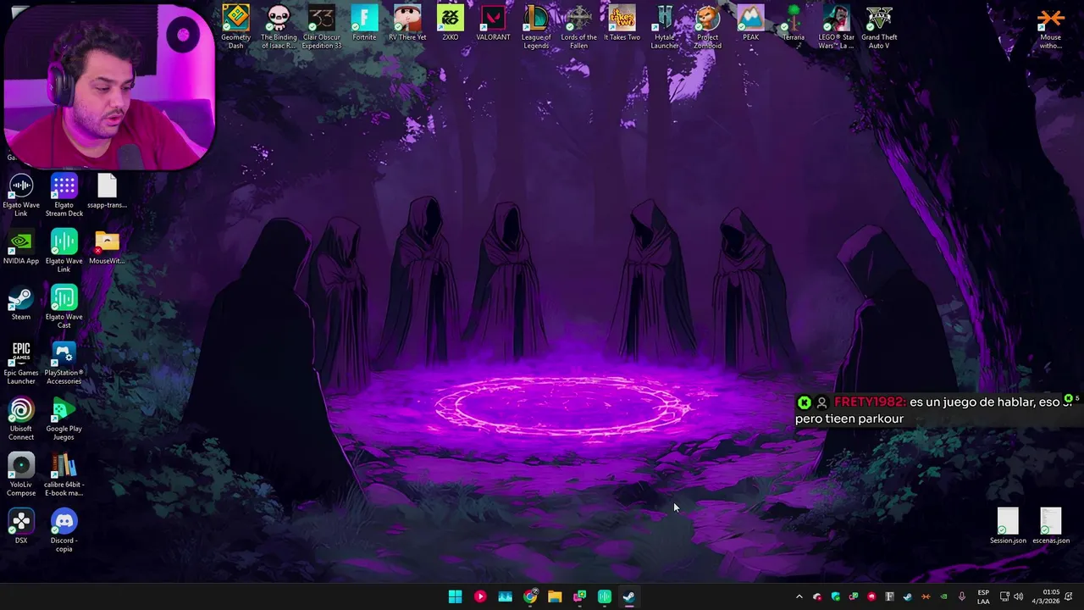
Task: Open the Windows Start menu
Action: tap(455, 596)
